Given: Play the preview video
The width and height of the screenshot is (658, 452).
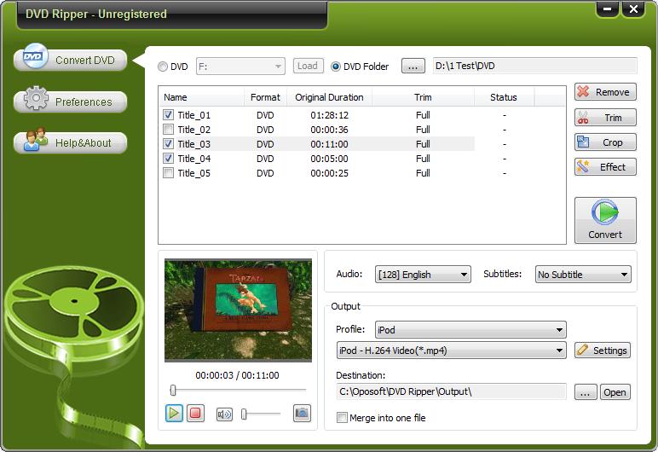Looking at the screenshot, I should tap(174, 414).
